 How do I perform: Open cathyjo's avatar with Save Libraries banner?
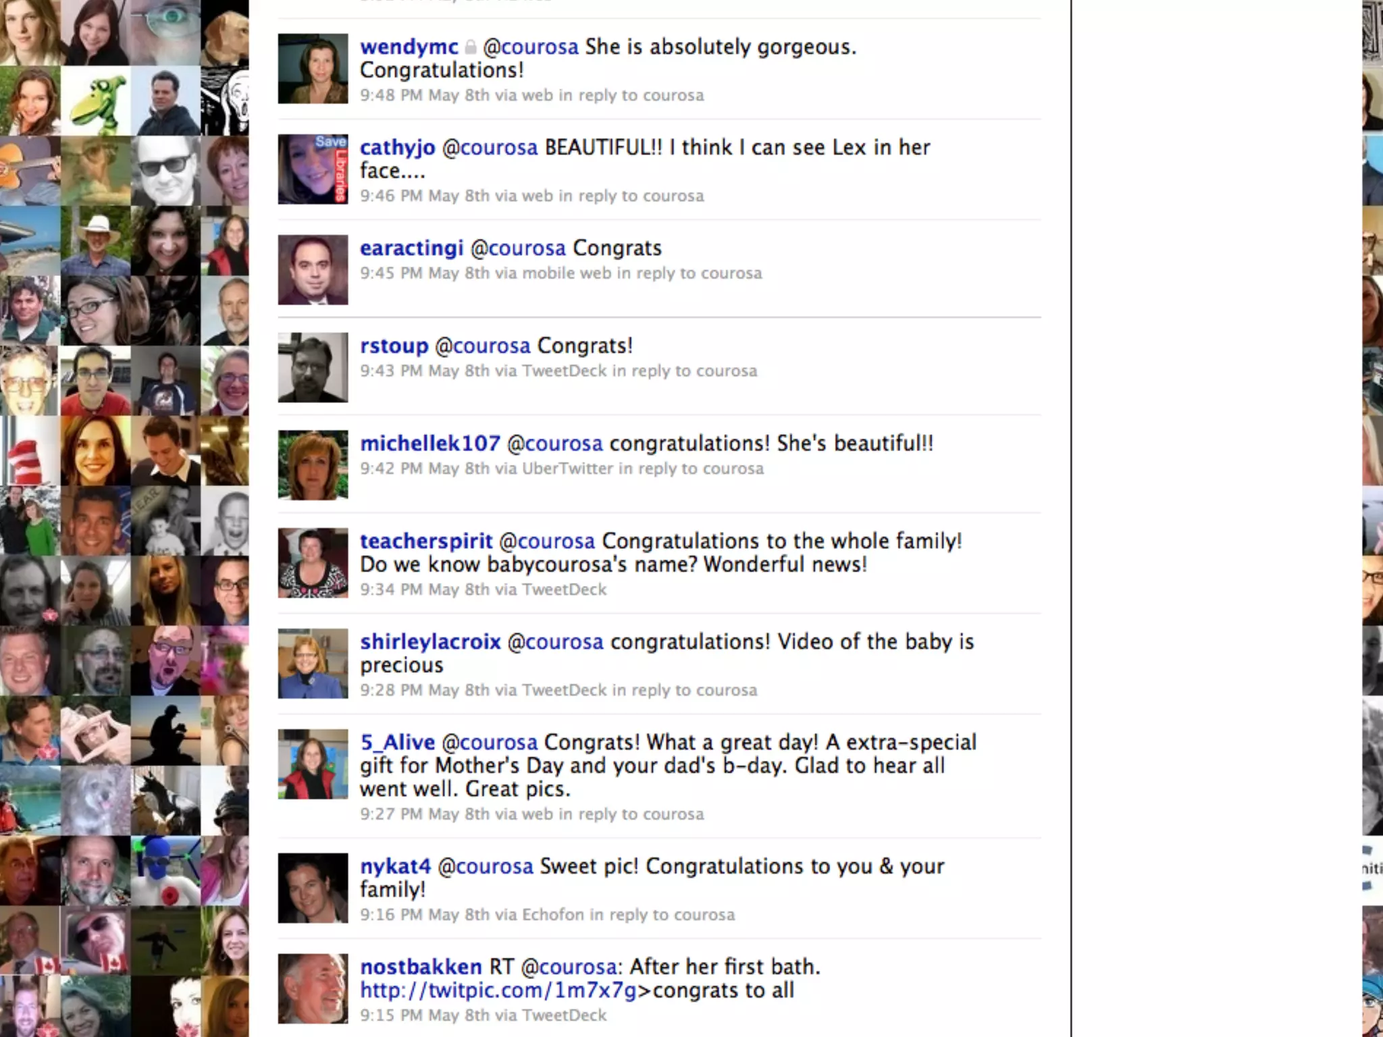click(313, 169)
